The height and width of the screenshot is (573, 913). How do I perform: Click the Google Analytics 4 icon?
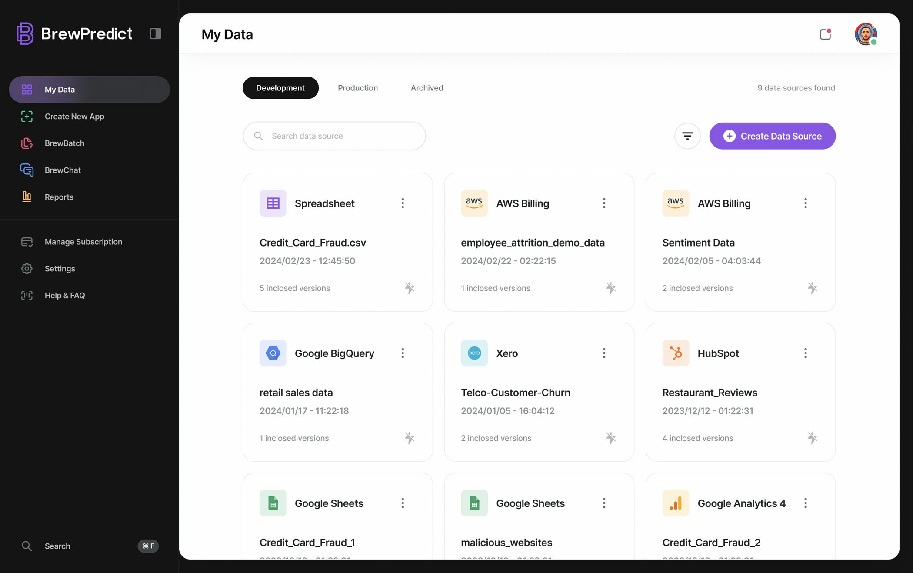[676, 503]
